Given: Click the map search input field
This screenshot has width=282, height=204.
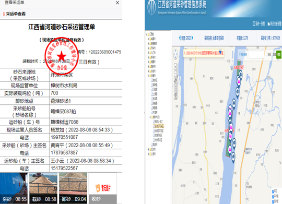Looking at the screenshot, I should pos(256,54).
